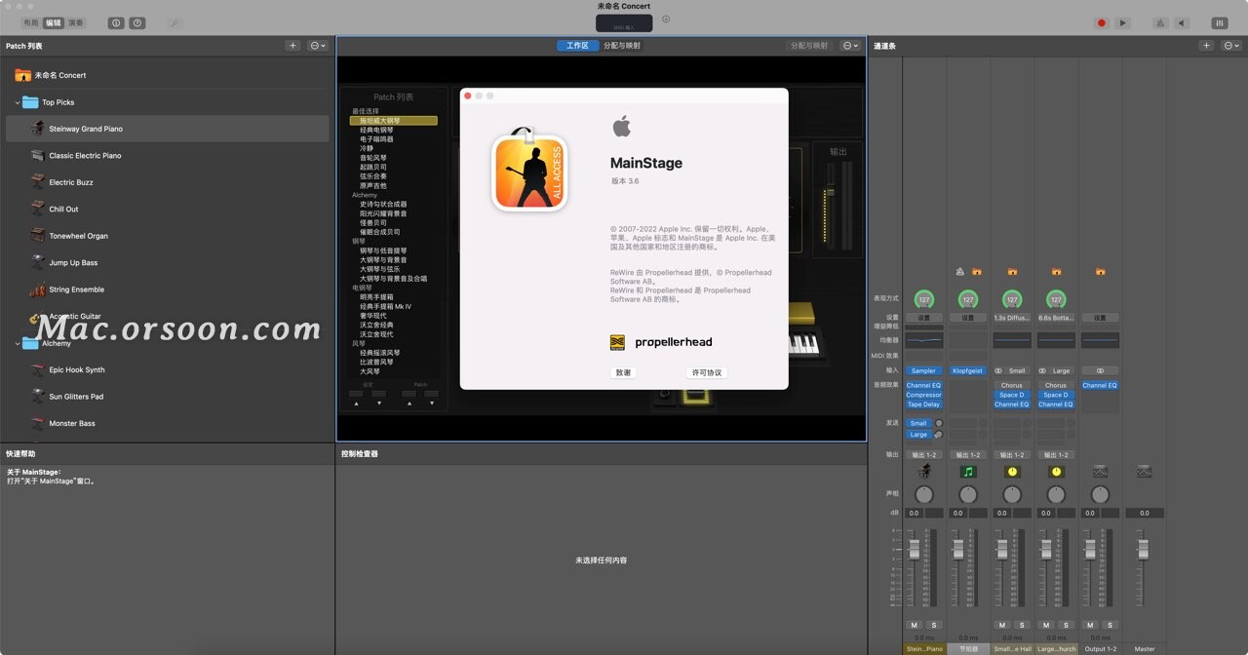Mute the Large Church channel strip

click(1046, 625)
